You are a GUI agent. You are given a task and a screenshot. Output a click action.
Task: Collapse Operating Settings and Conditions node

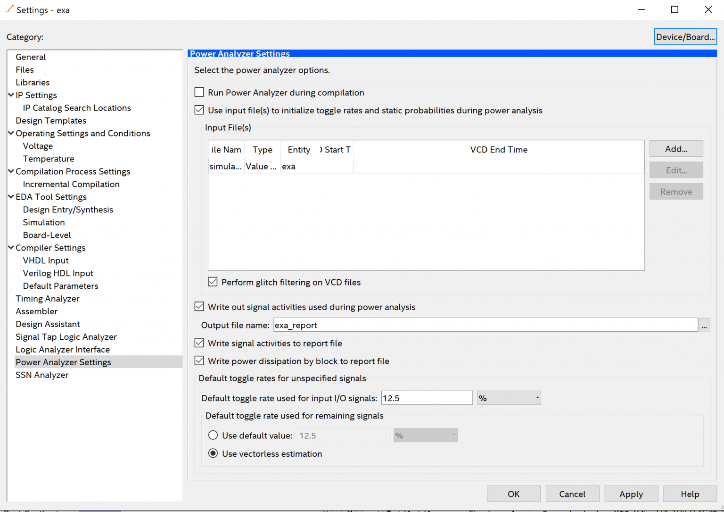click(11, 133)
